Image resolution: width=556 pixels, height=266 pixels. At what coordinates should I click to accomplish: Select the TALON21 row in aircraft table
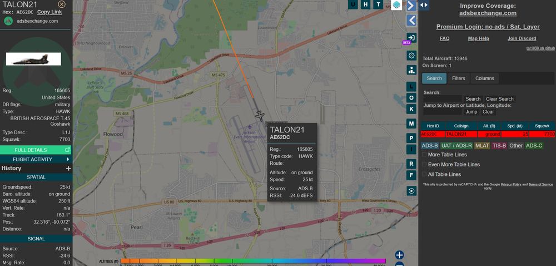(x=488, y=134)
